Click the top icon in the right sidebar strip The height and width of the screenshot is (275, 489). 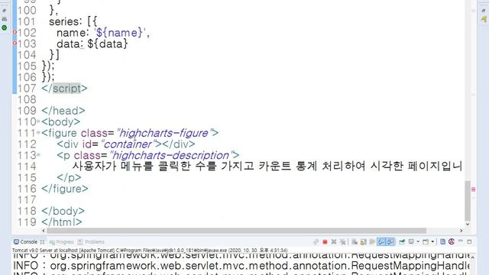pyautogui.click(x=484, y=11)
